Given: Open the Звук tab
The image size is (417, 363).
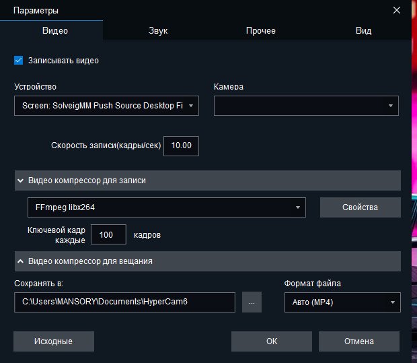Looking at the screenshot, I should (x=158, y=31).
